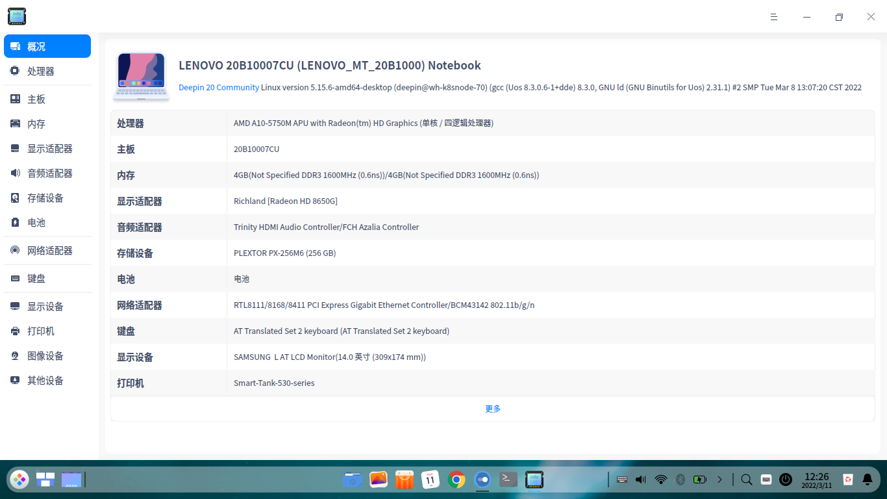Open the Control Center from the dock
The height and width of the screenshot is (499, 887).
[482, 480]
